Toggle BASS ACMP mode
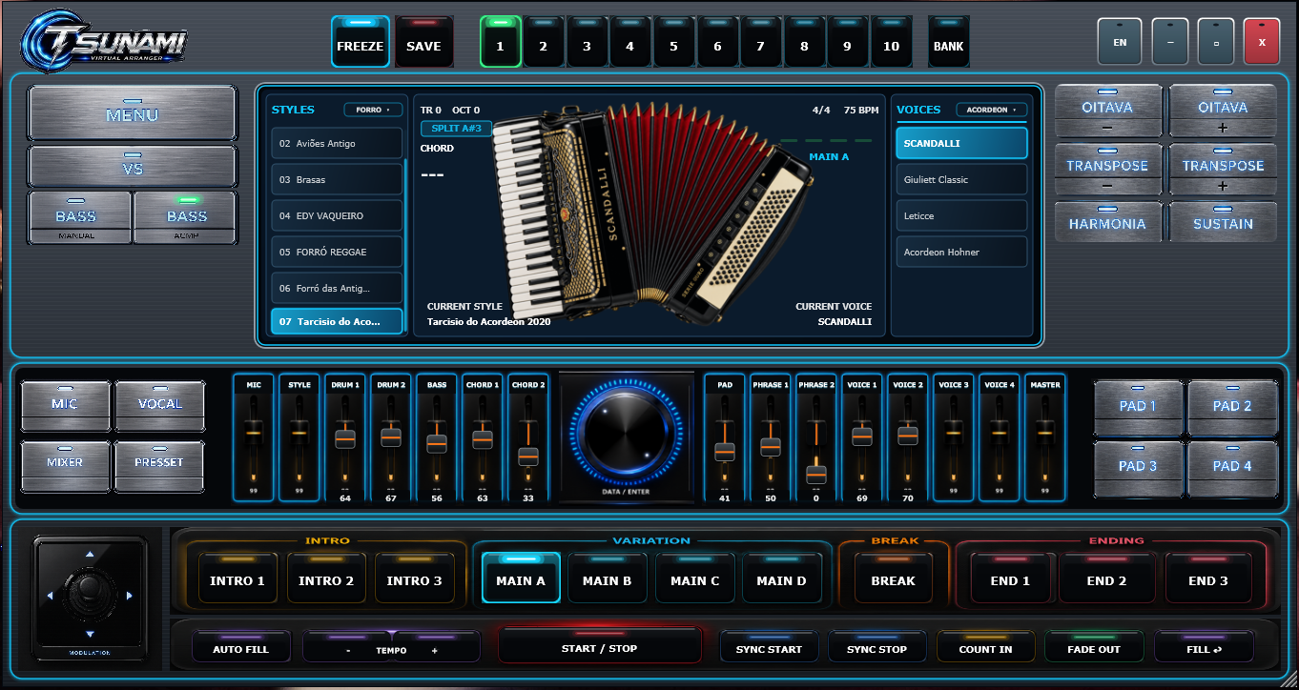 click(x=185, y=217)
